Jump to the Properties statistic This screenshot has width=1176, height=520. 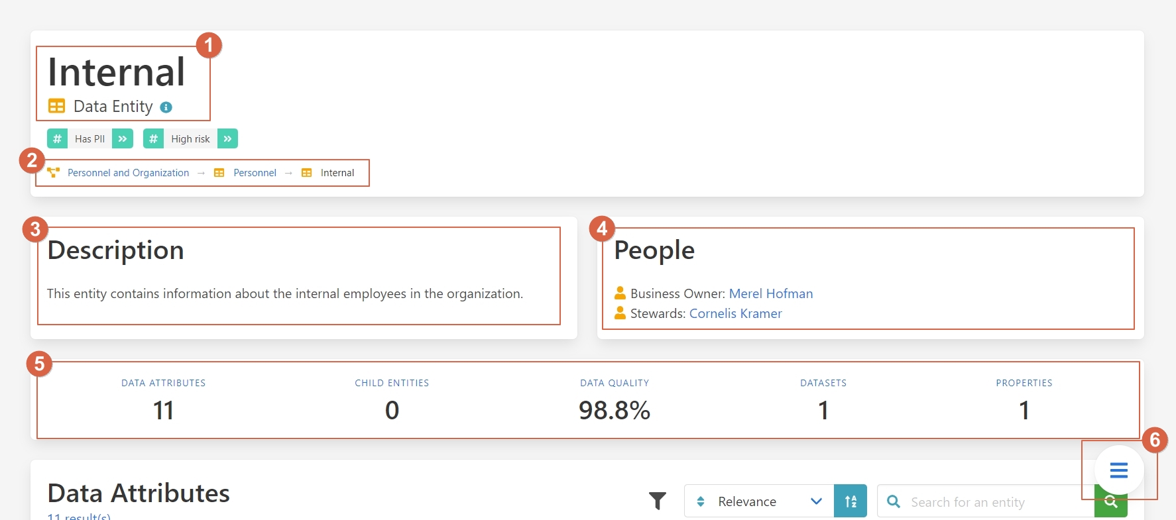1024,383
